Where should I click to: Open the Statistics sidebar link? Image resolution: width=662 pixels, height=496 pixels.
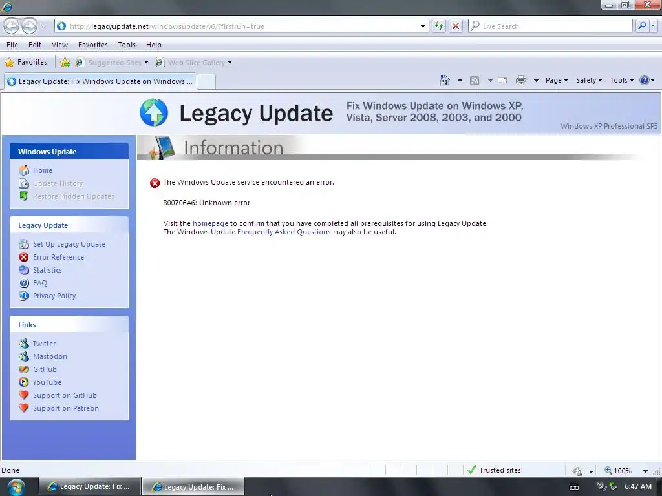tap(47, 270)
